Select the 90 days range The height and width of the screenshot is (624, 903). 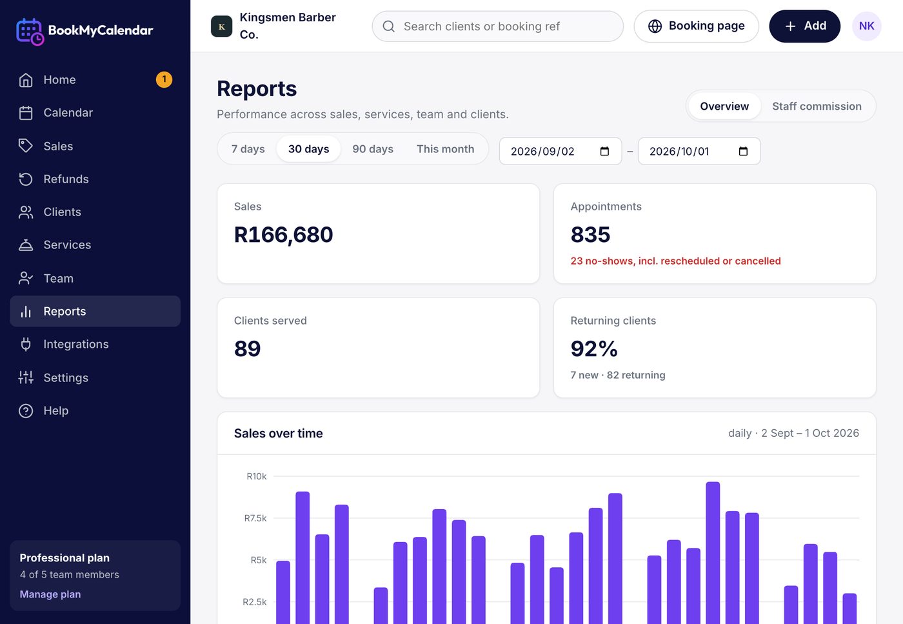373,149
